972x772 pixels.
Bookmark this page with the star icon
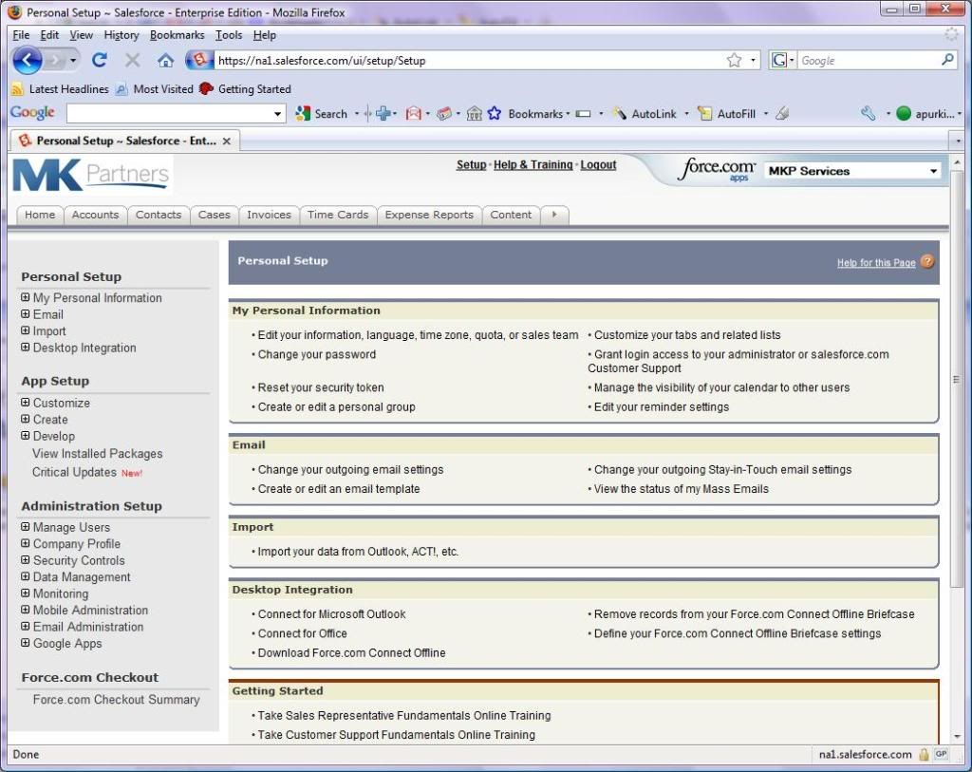pos(734,60)
